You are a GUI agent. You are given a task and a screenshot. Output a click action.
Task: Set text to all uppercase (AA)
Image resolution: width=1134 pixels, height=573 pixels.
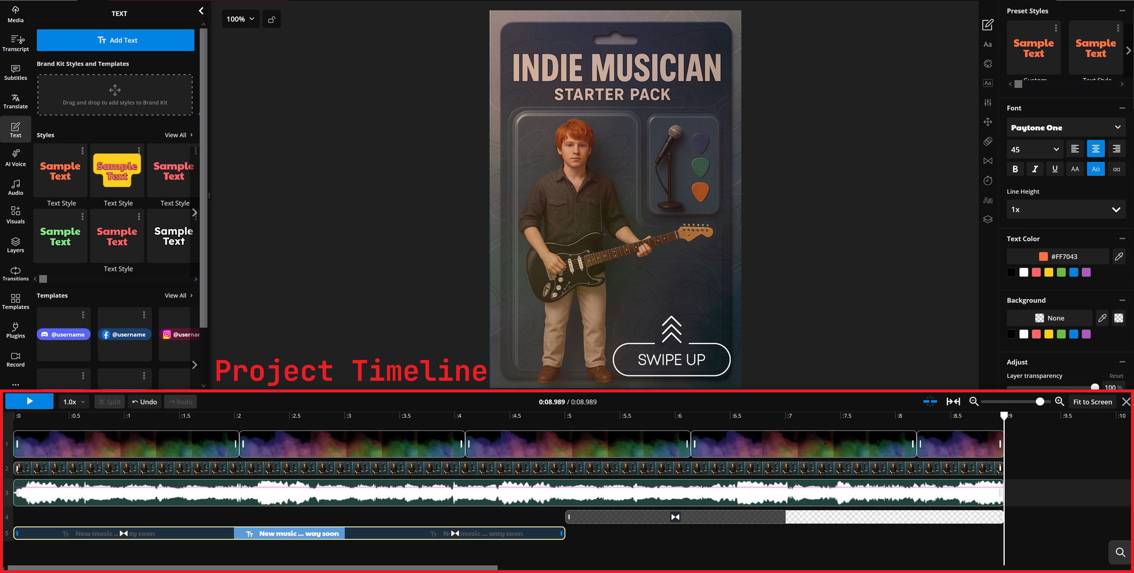click(x=1075, y=169)
